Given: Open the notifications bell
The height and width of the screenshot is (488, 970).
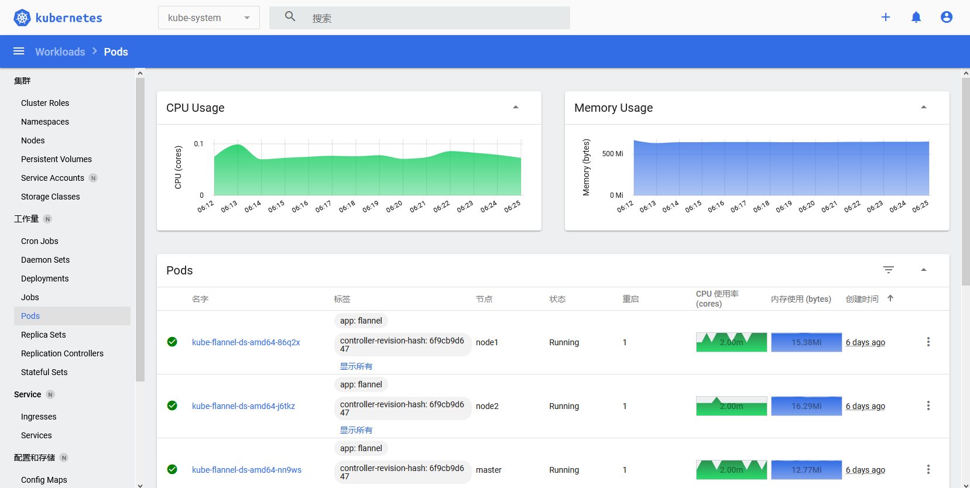Looking at the screenshot, I should coord(916,18).
